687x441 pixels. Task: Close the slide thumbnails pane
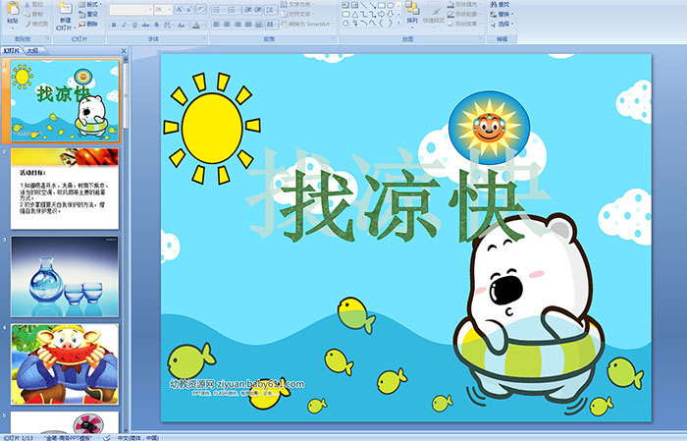[124, 51]
